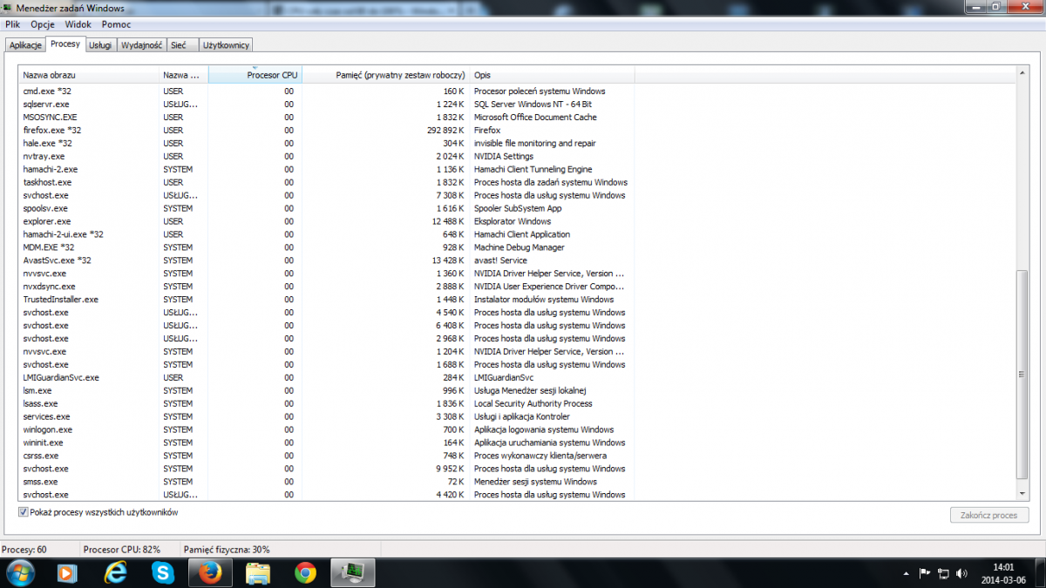Select the 'sqlservr.exe' process row
The width and height of the screenshot is (1046, 588).
(327, 104)
